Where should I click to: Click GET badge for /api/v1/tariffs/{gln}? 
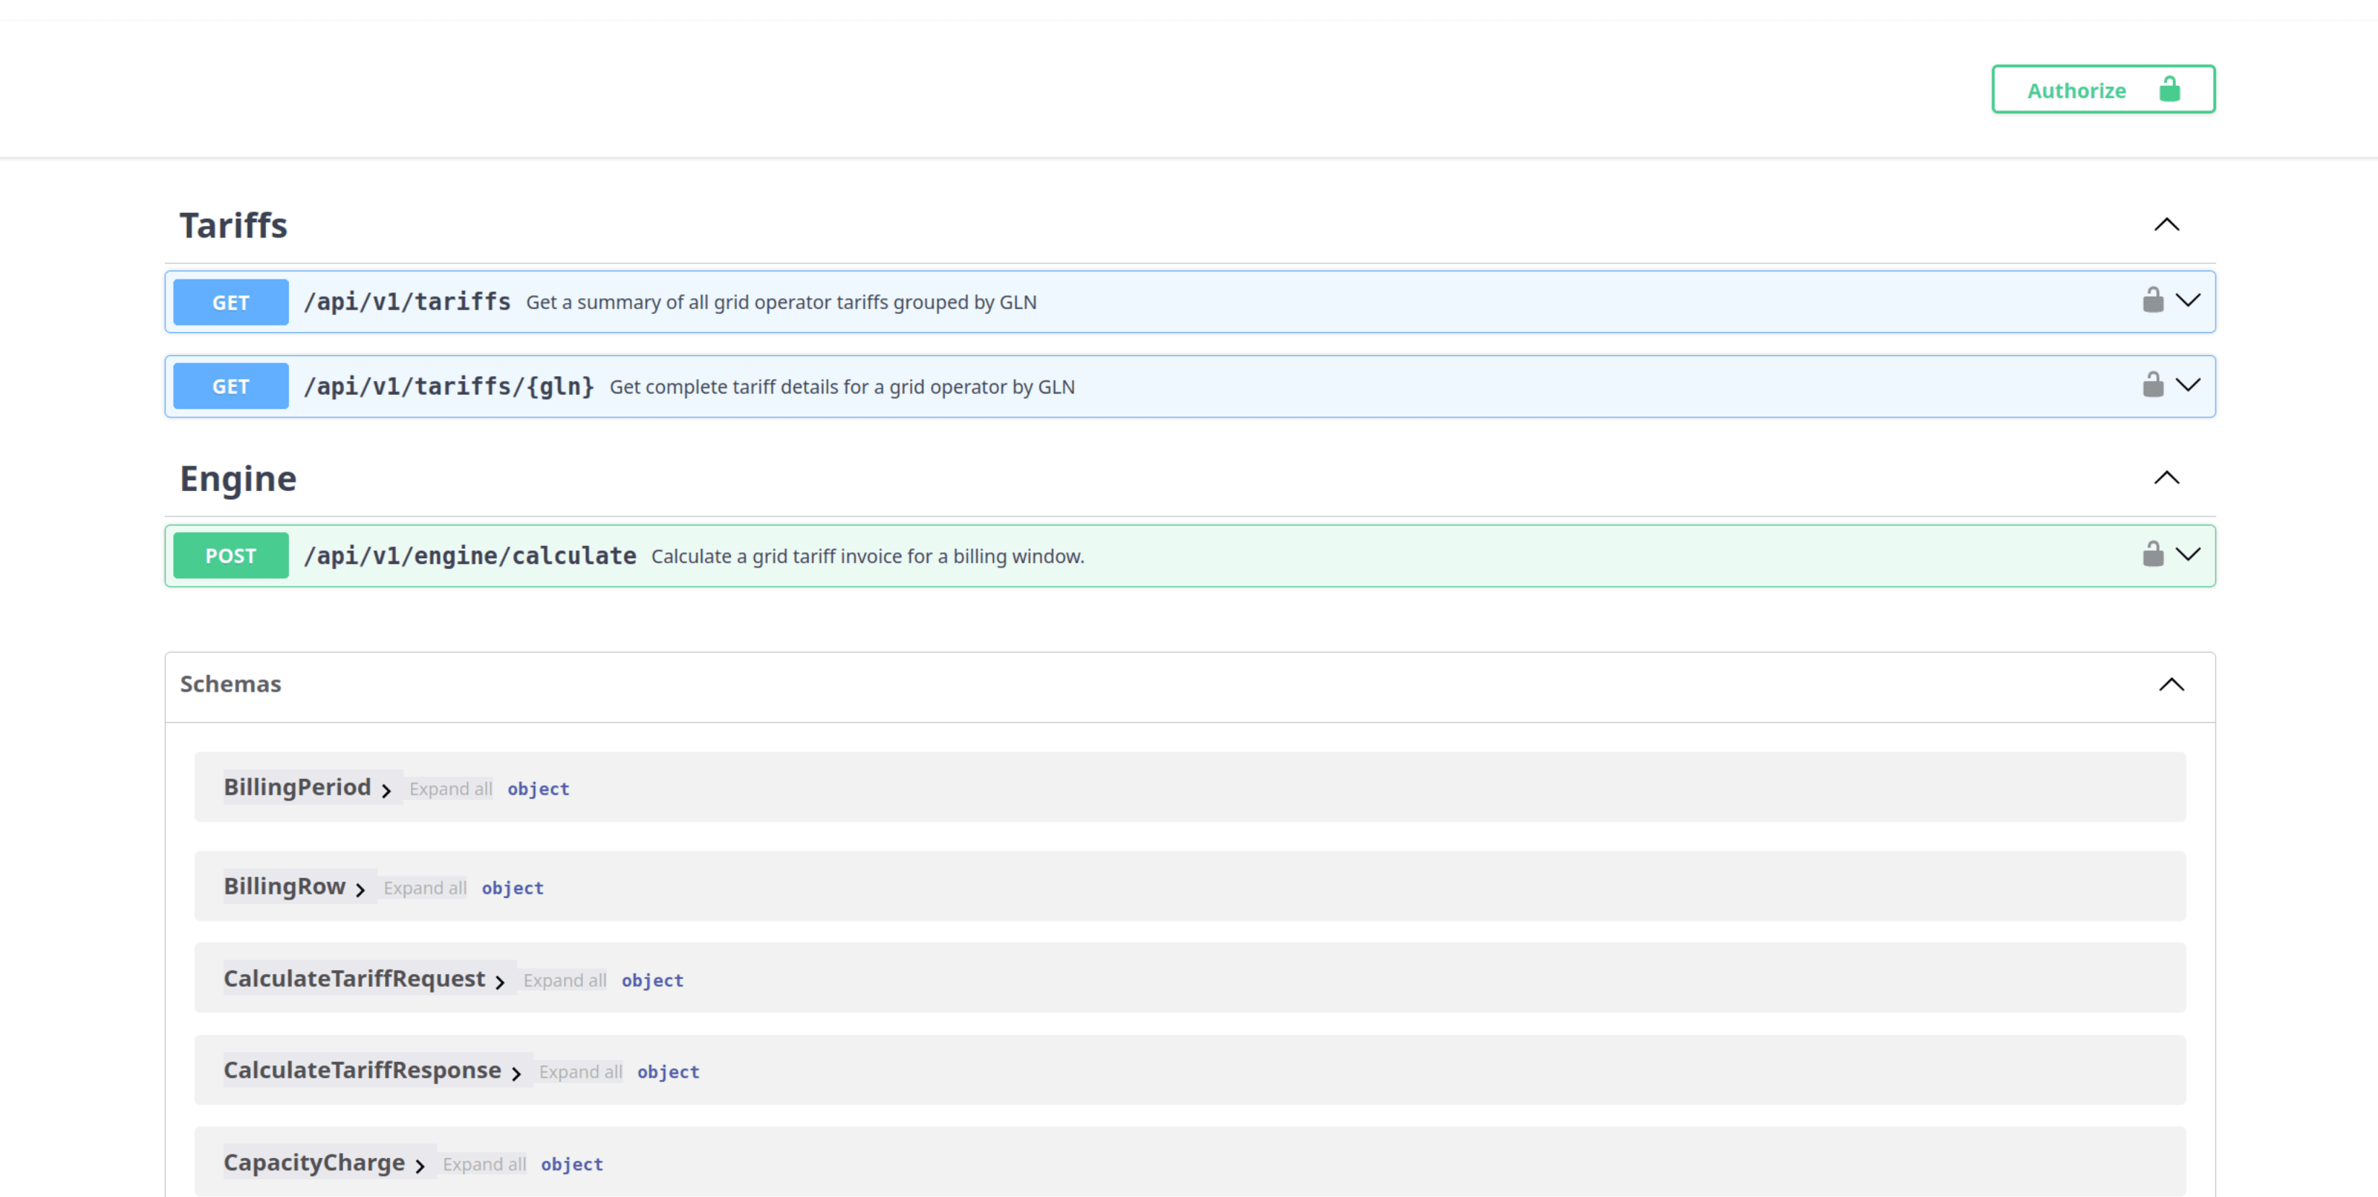point(230,387)
